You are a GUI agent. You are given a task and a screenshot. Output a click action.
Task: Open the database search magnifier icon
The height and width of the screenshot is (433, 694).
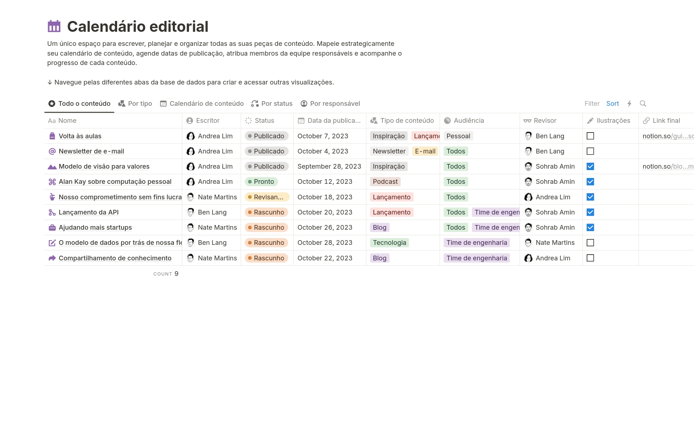[x=643, y=104]
